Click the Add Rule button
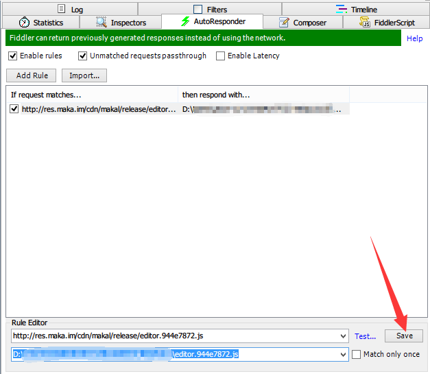430x374 pixels. 32,75
